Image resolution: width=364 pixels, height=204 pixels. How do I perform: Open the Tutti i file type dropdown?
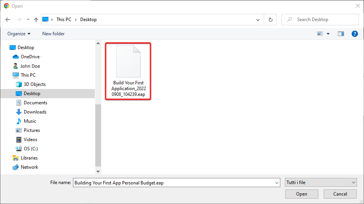[321, 183]
